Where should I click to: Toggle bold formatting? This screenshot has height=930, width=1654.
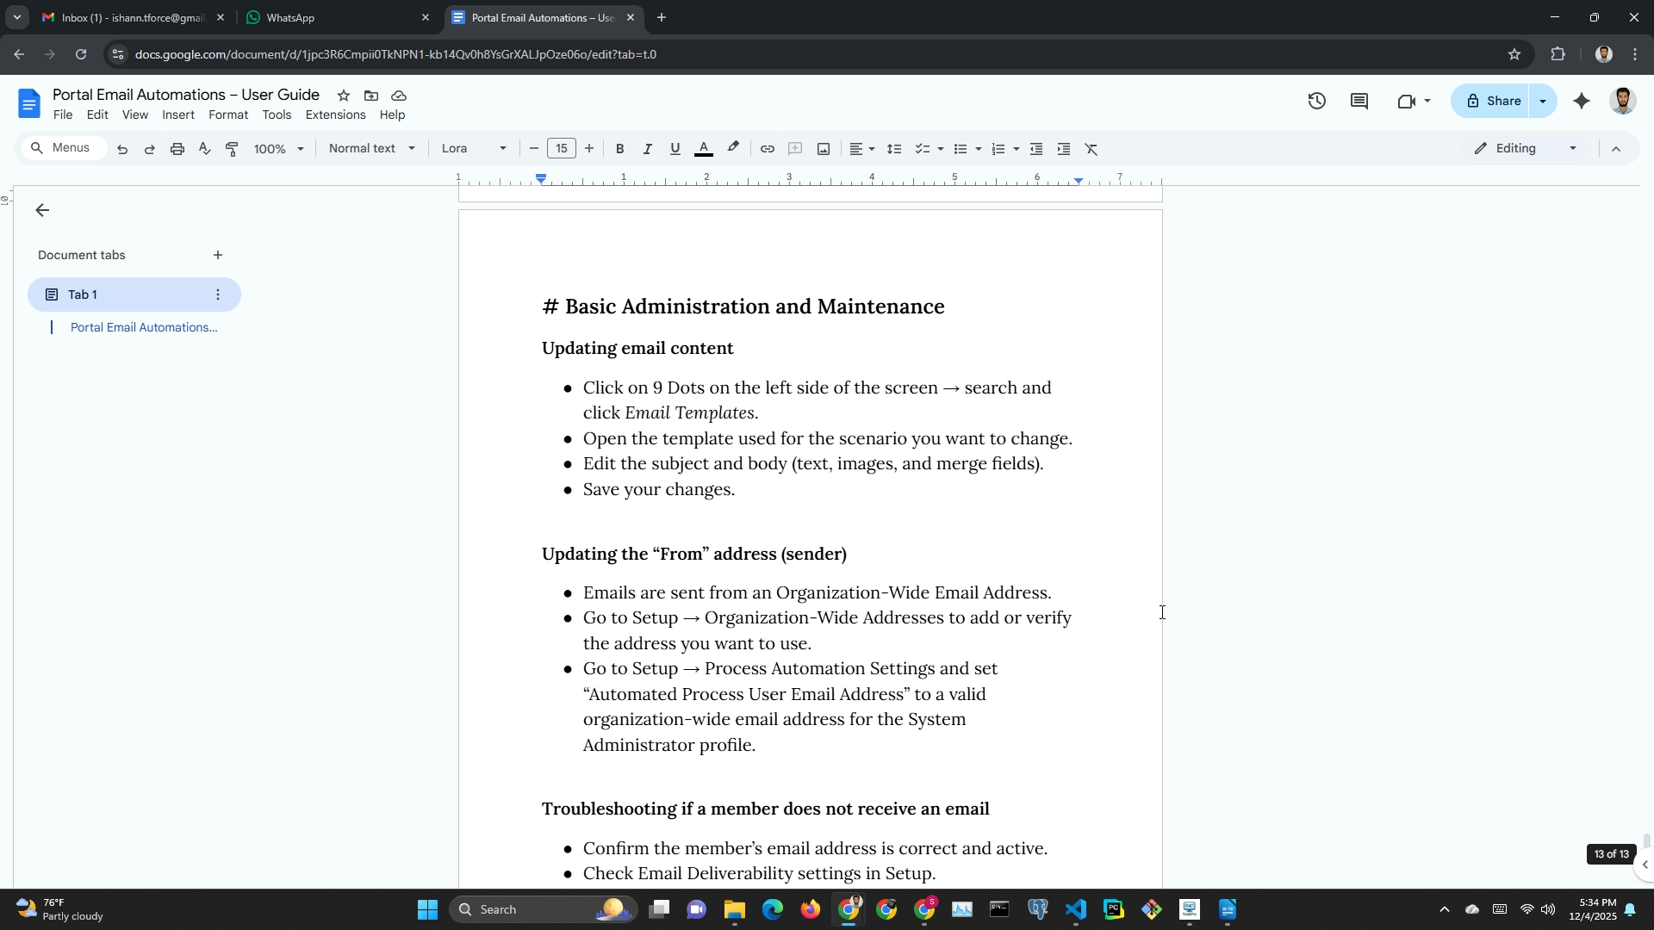(619, 149)
